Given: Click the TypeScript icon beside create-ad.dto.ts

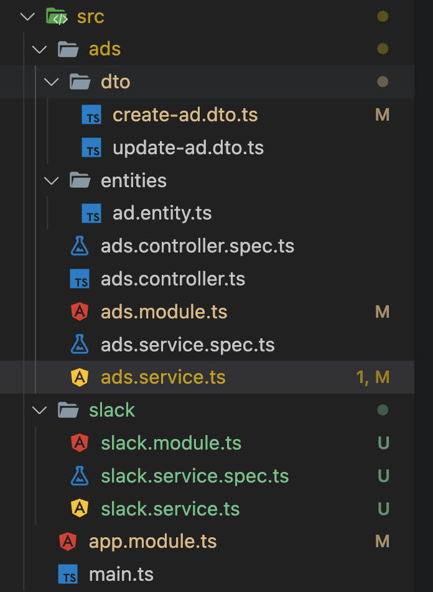Looking at the screenshot, I should click(92, 116).
